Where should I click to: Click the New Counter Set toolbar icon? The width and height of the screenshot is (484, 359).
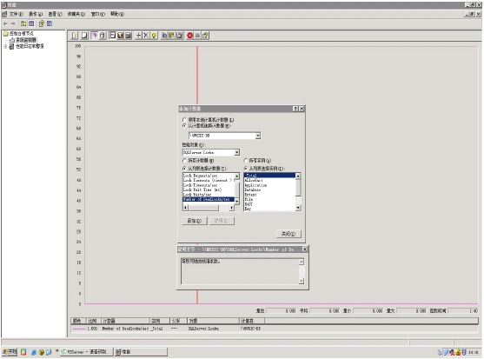[75, 36]
